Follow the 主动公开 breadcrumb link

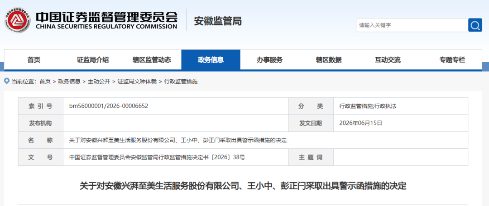point(99,82)
